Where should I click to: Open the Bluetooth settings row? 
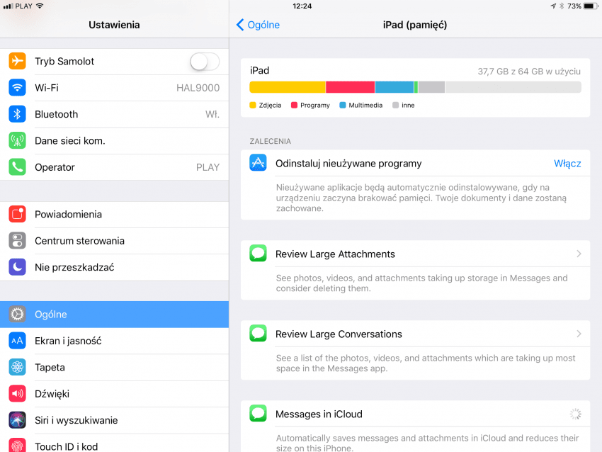pos(115,115)
